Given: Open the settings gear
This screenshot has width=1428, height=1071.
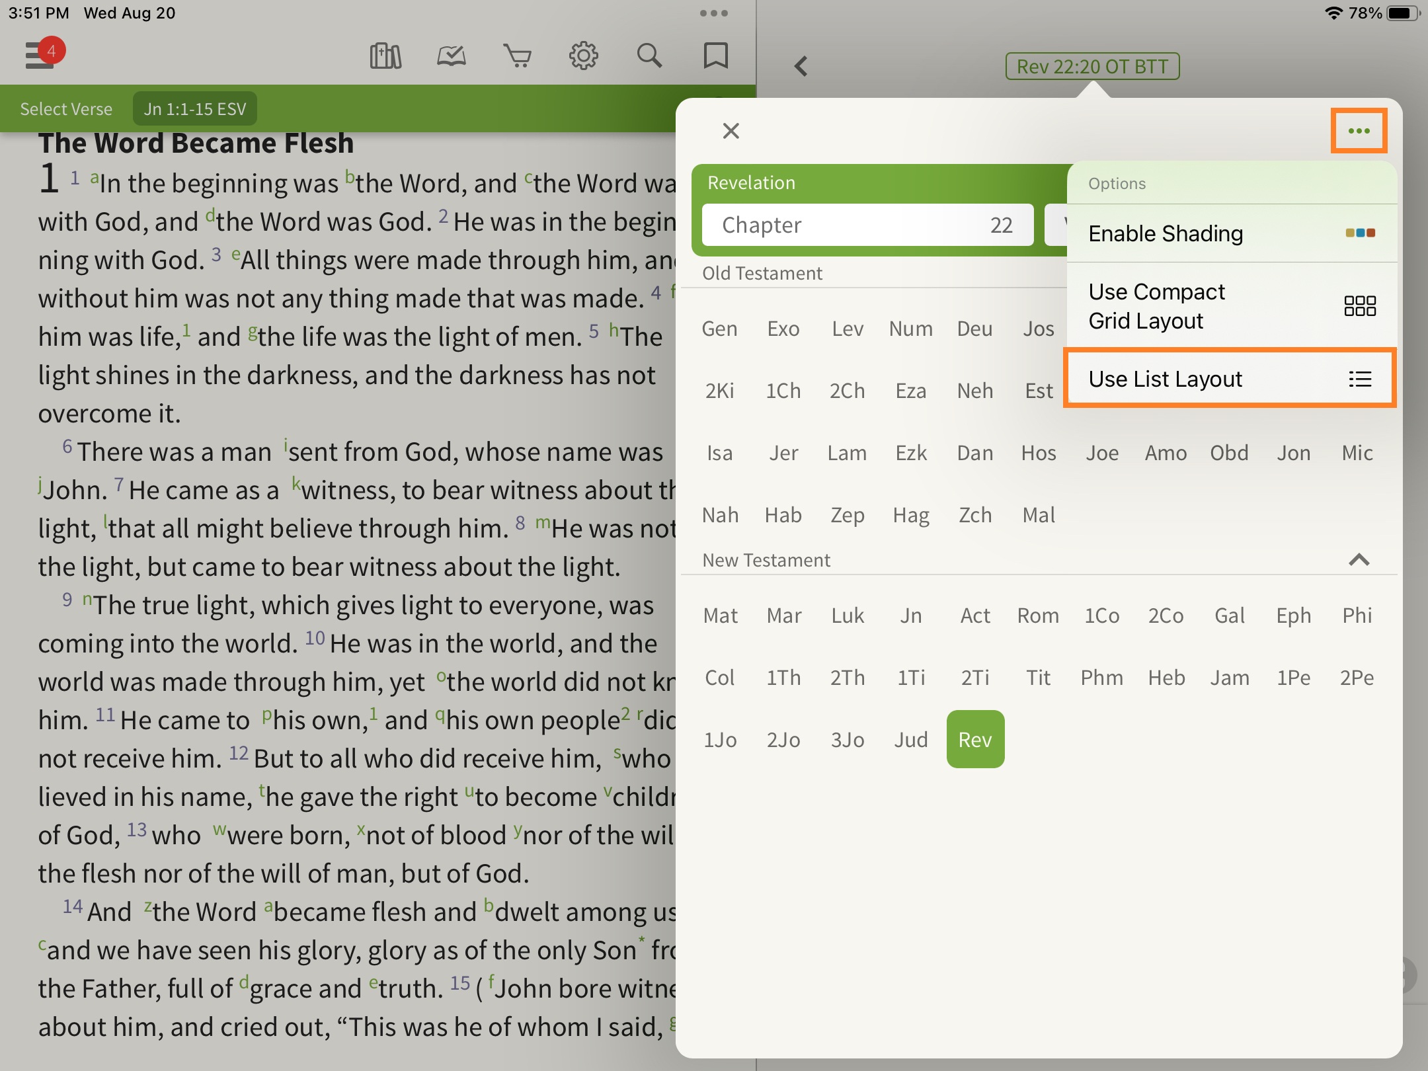Looking at the screenshot, I should point(583,56).
